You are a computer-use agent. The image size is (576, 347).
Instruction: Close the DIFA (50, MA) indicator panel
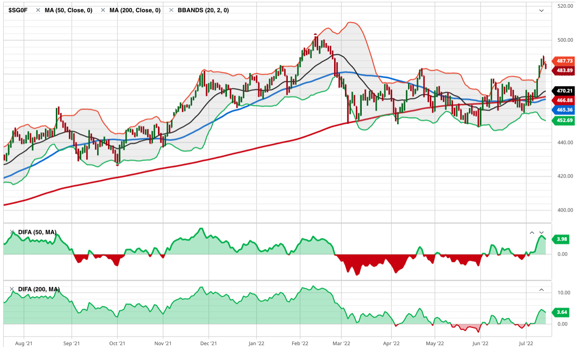point(12,232)
